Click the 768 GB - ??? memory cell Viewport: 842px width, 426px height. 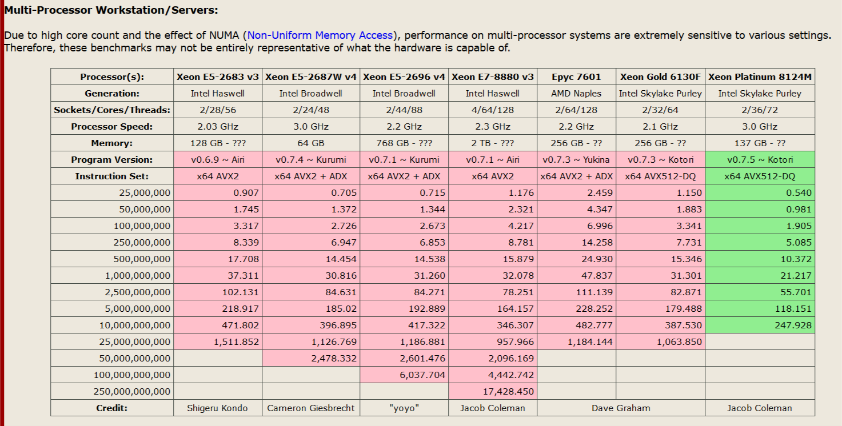tap(404, 143)
